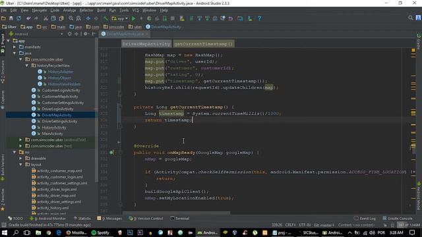Collapse the app module tree node
Image resolution: width=422 pixels, height=237 pixels.
[9, 41]
